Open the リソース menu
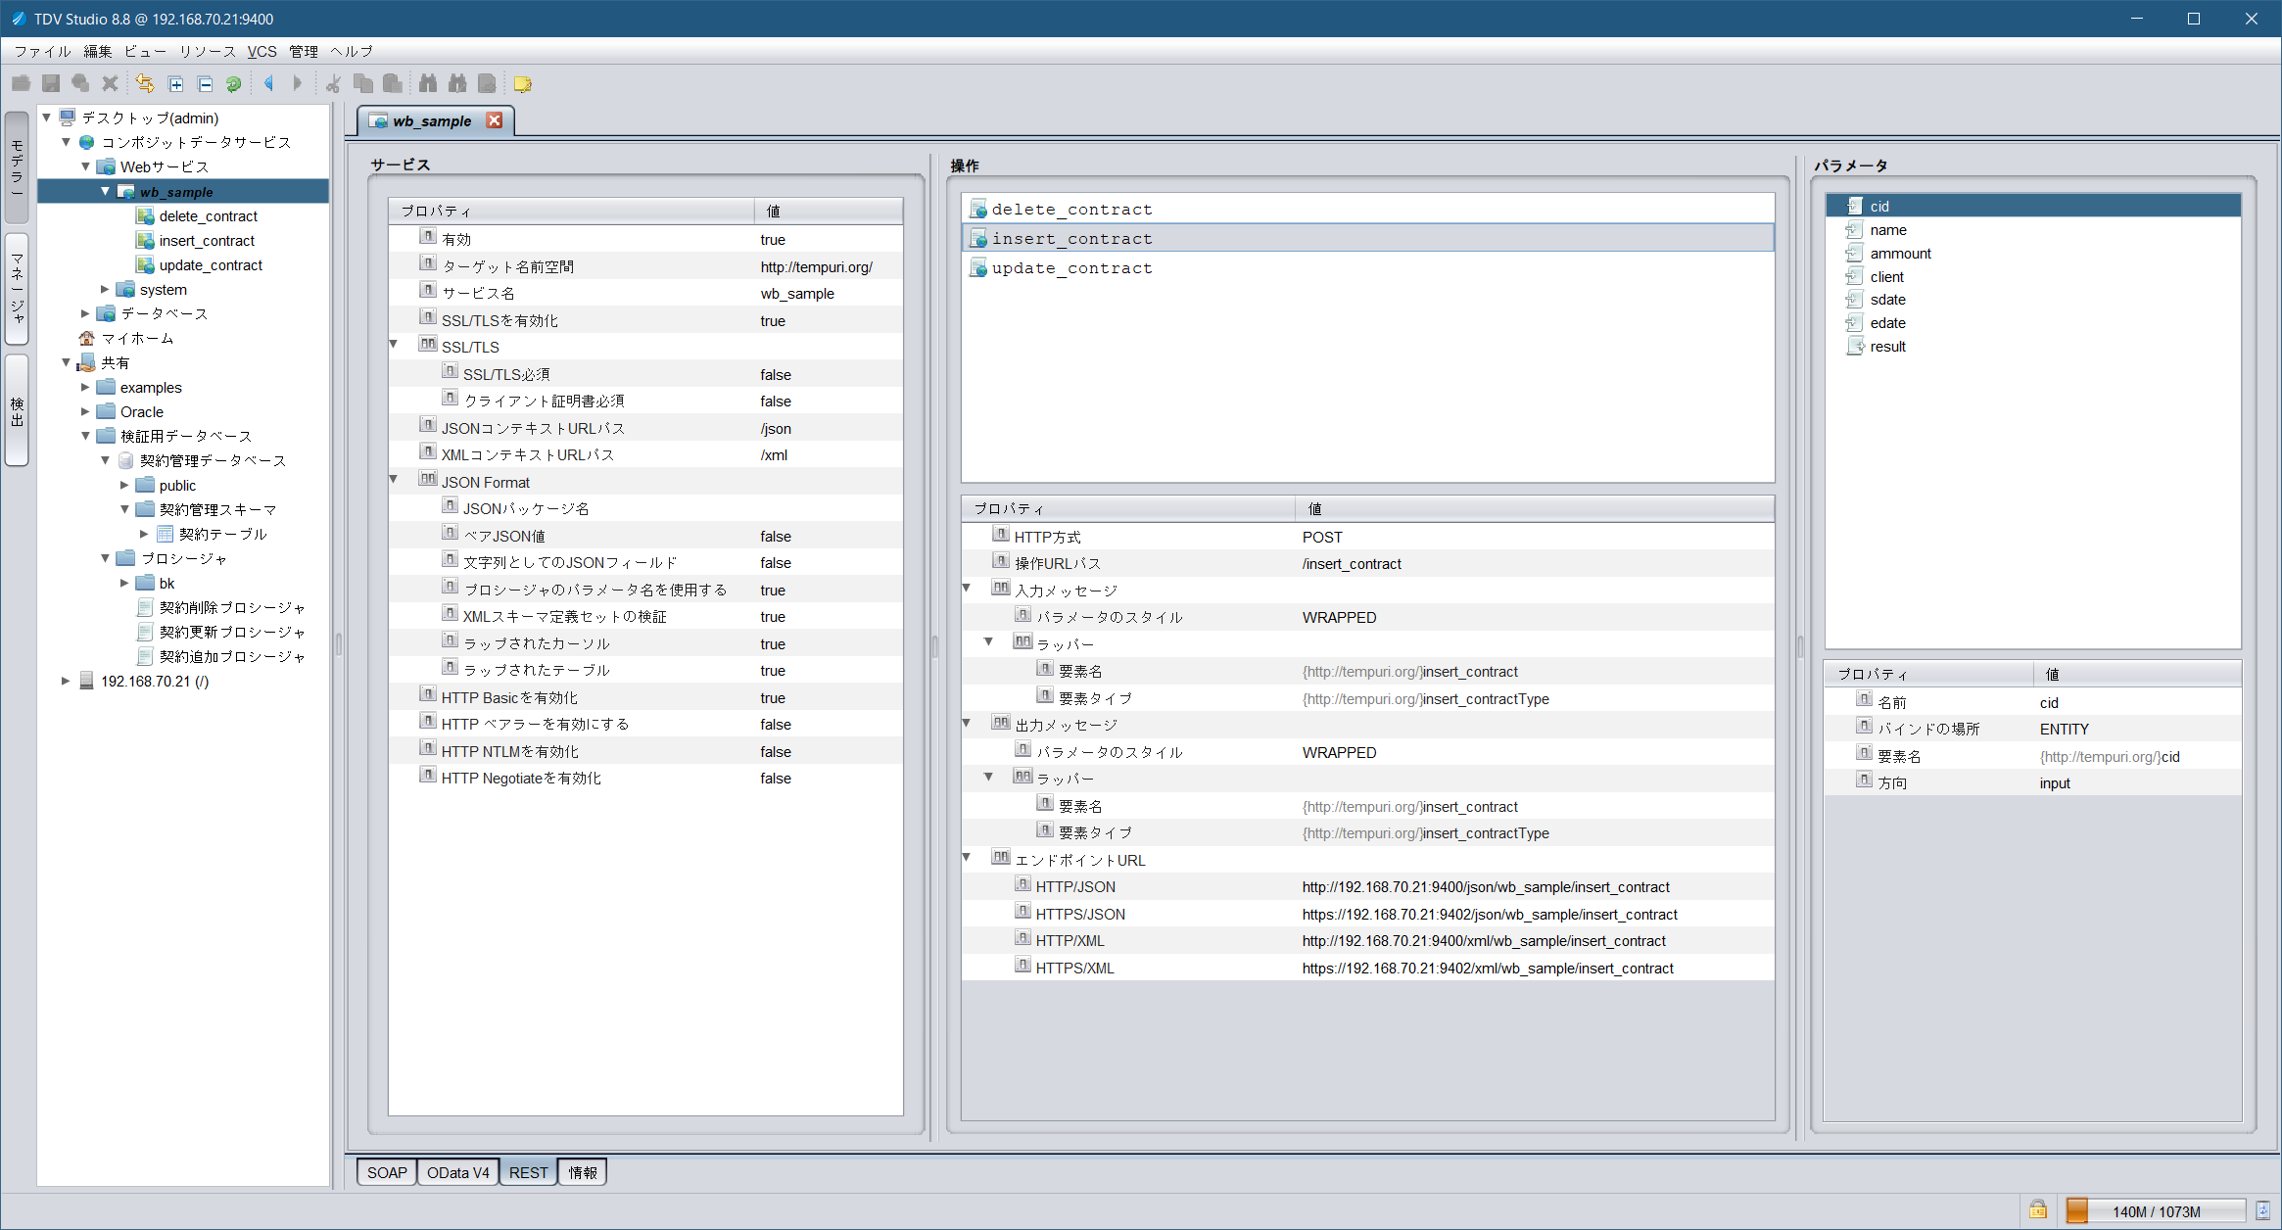 [208, 51]
